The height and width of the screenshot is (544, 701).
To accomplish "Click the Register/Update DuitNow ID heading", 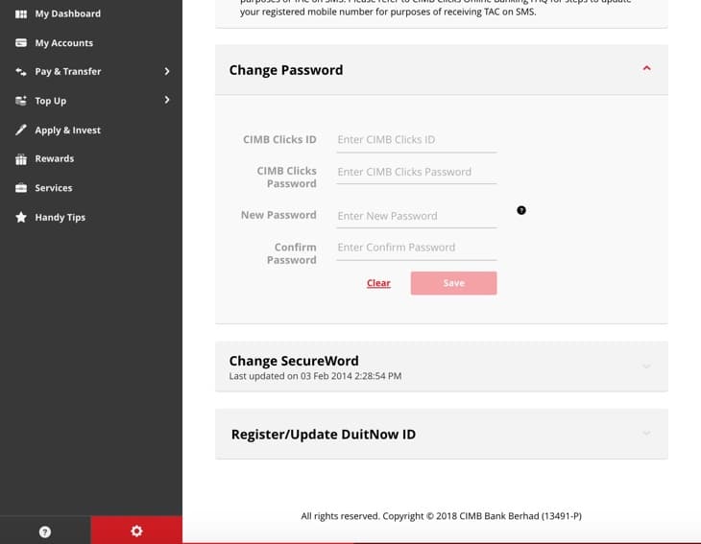I will pyautogui.click(x=324, y=434).
